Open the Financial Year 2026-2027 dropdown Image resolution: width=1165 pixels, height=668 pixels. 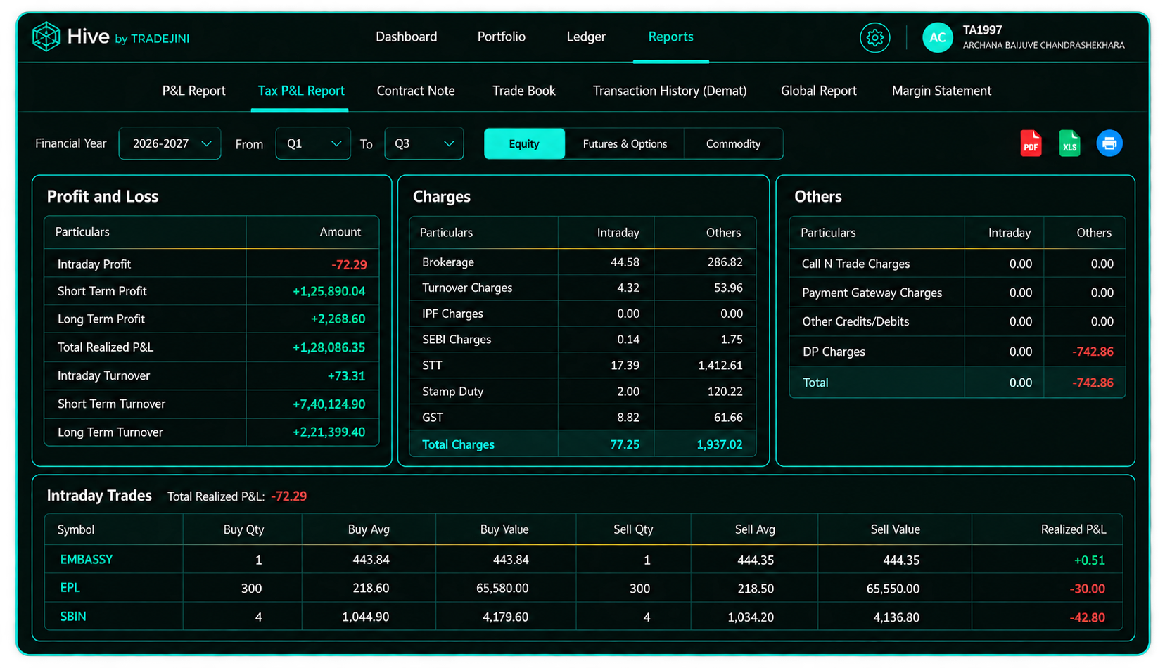pos(170,143)
